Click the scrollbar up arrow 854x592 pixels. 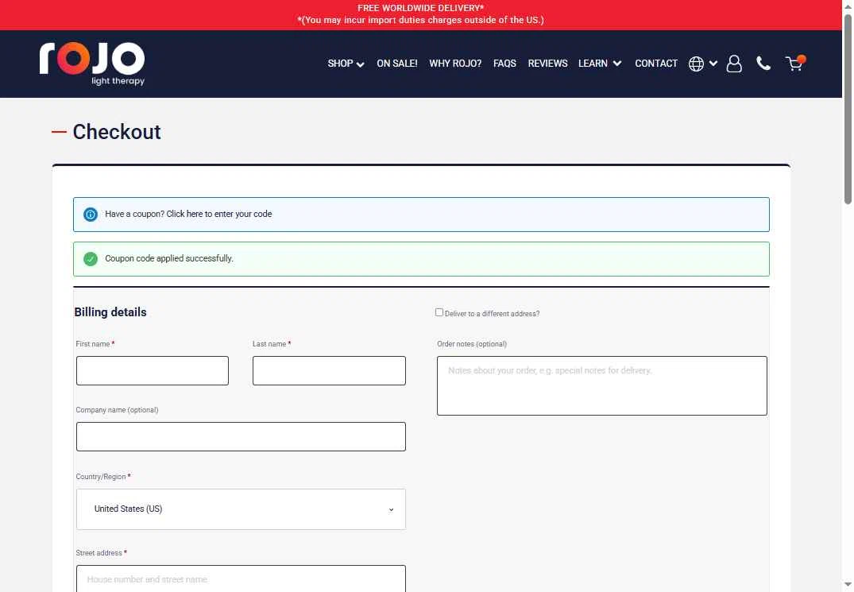click(x=848, y=6)
